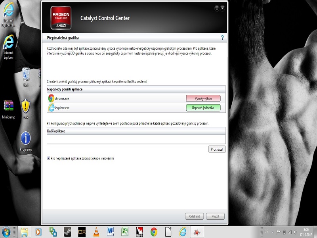
Task: Click the Internet Explorer icon beside iexplore.exe
Action: click(51, 107)
